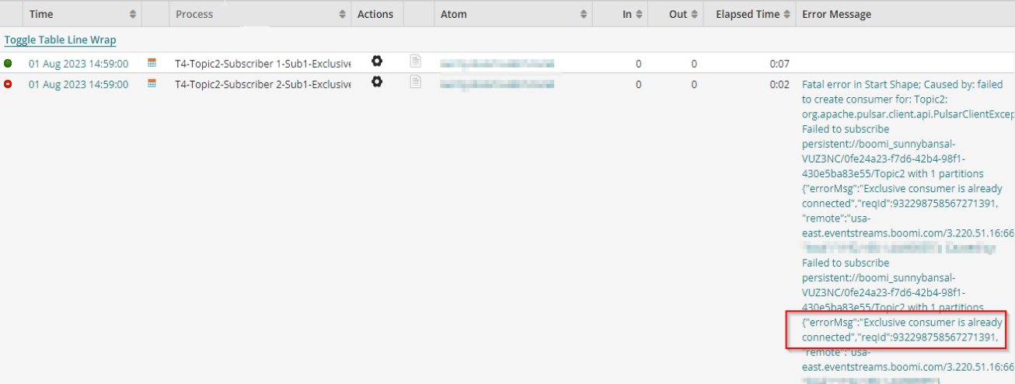Click the Fatal error in Start Shape message
The height and width of the screenshot is (384, 1015).
pyautogui.click(x=902, y=84)
